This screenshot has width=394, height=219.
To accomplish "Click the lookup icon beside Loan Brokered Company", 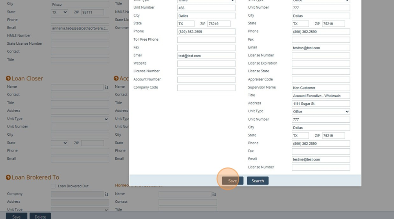I will (x=106, y=194).
